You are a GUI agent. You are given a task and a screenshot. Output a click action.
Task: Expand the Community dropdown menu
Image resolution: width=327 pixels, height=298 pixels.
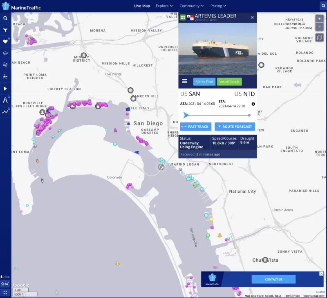191,6
